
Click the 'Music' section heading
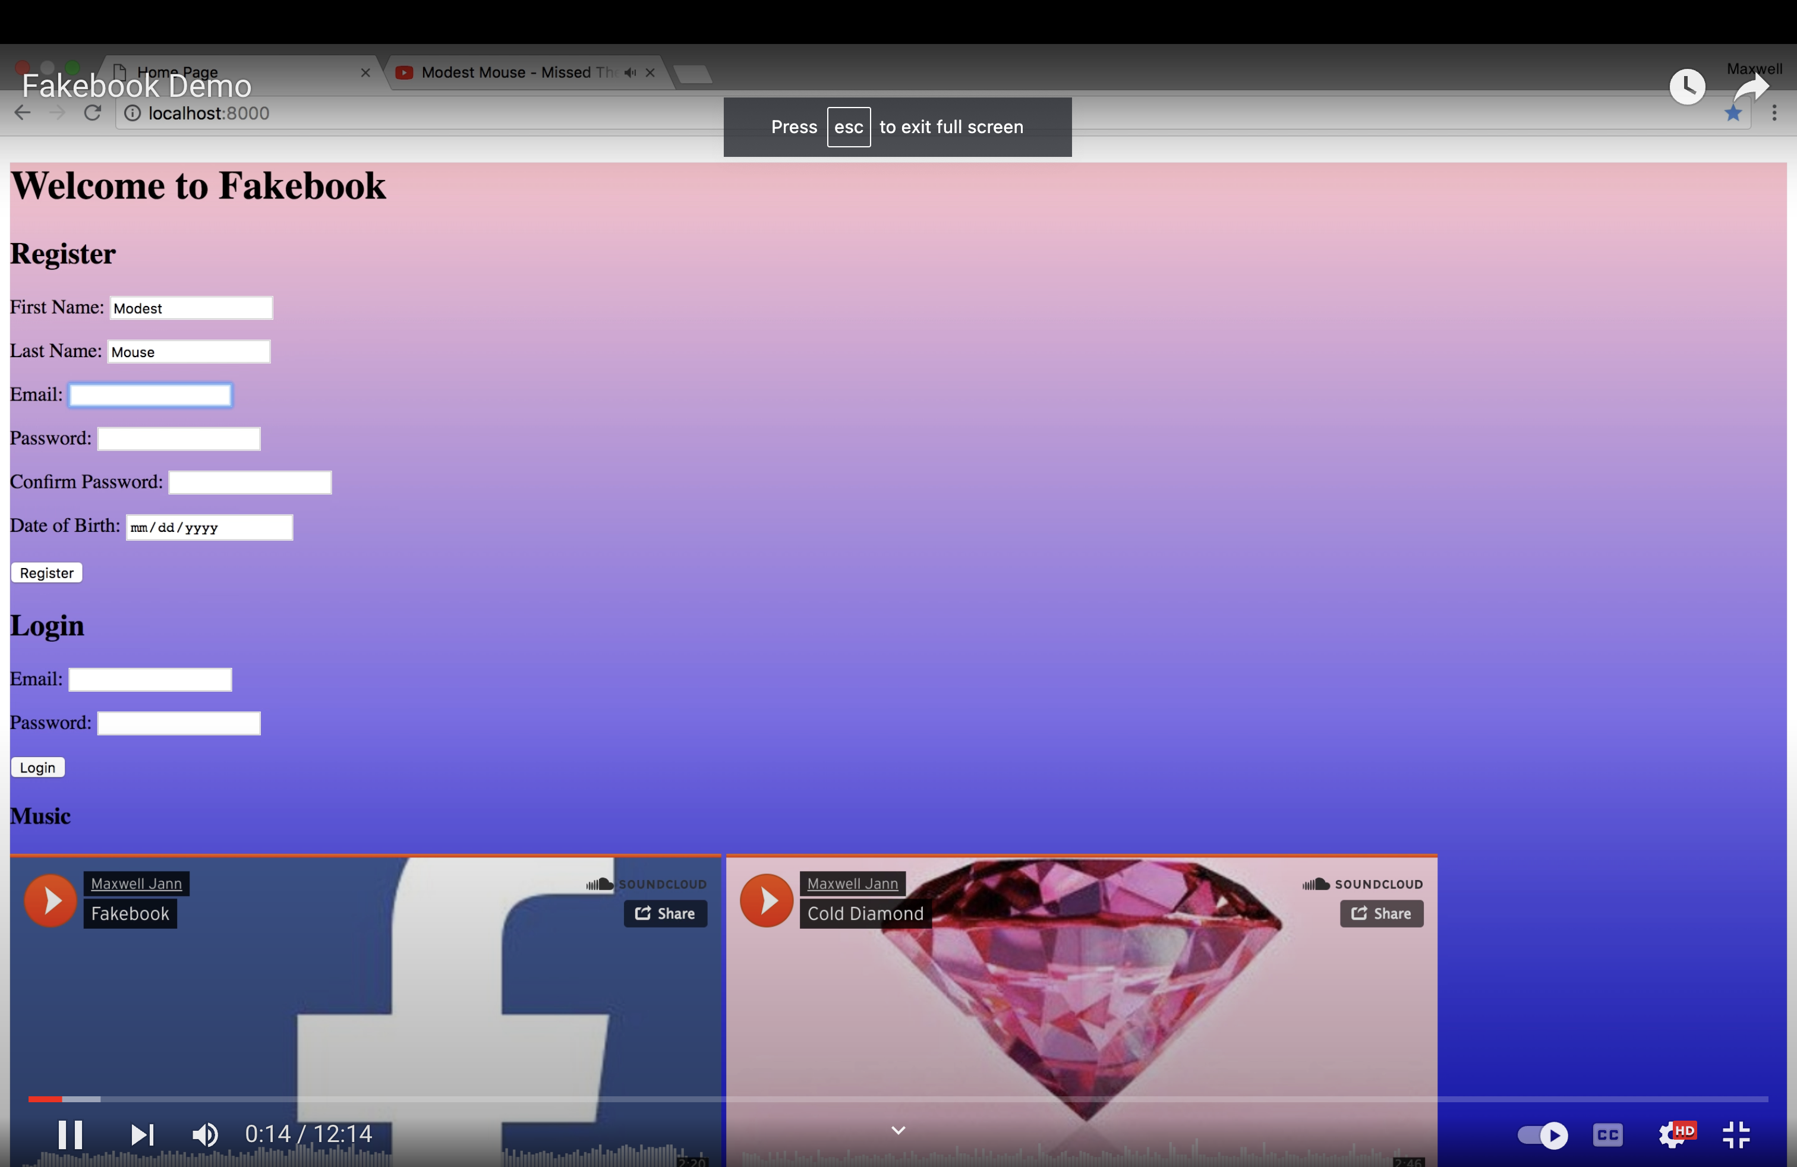41,817
